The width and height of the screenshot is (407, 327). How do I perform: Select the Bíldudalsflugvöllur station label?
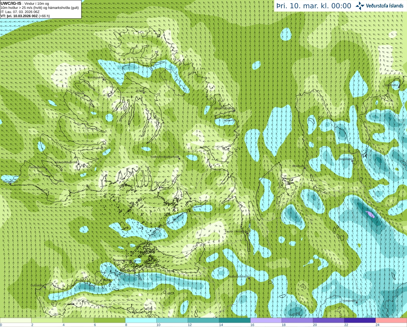pos(66,162)
